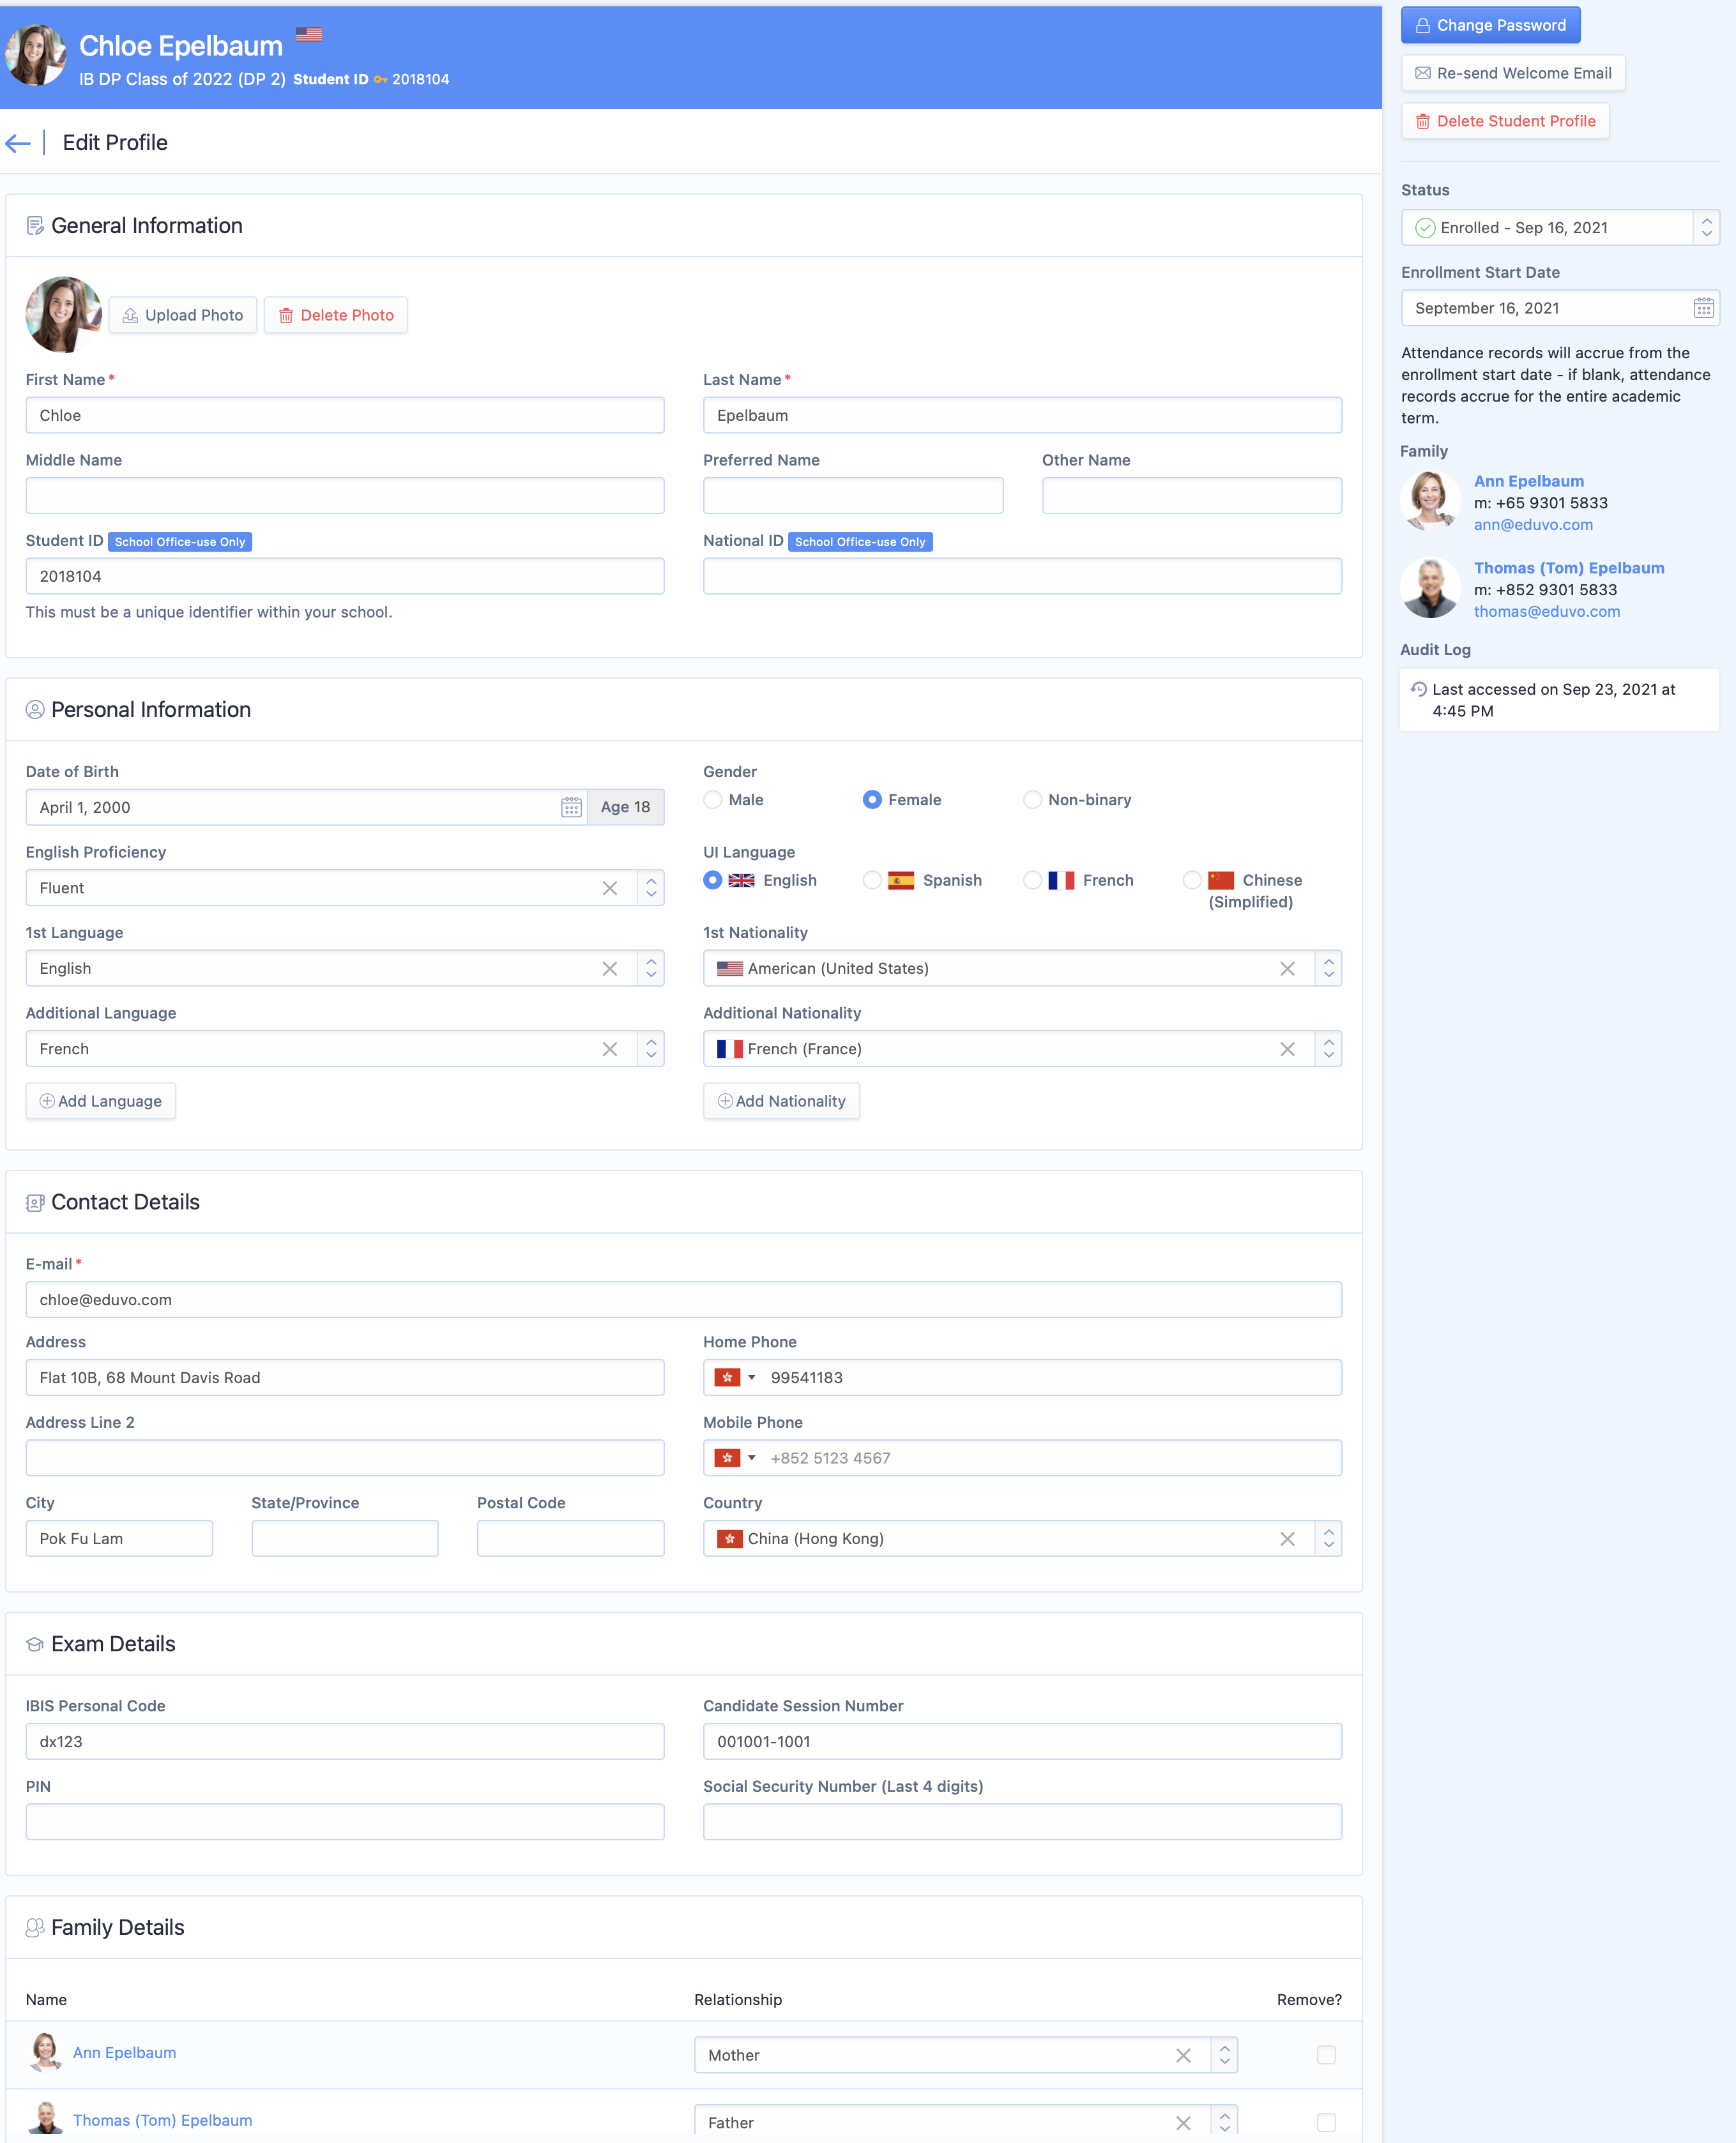Viewport: 1736px width, 2143px height.
Task: Open the Enrolled status dropdown
Action: [x=1705, y=227]
